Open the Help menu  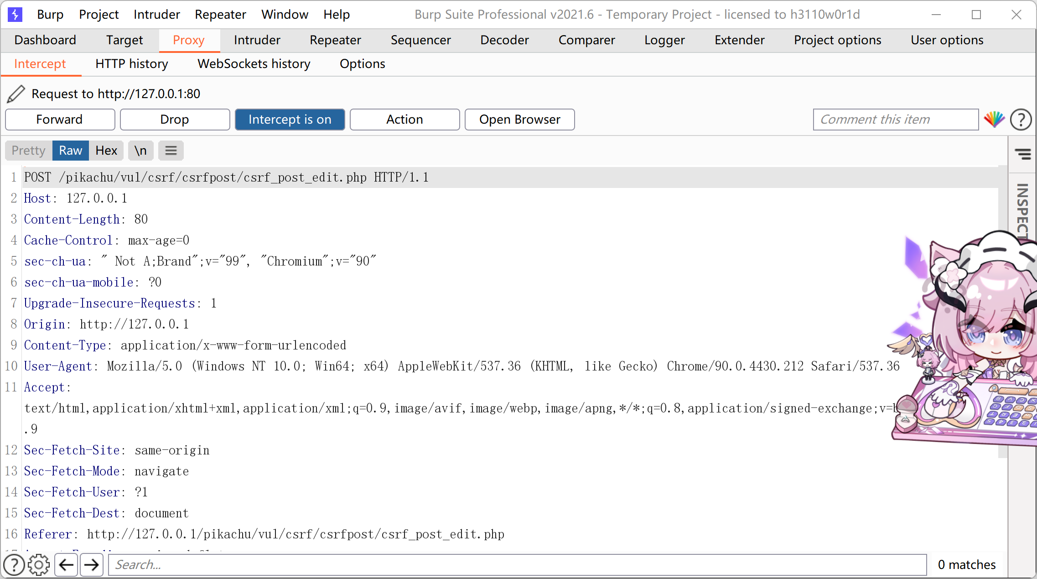pos(337,15)
